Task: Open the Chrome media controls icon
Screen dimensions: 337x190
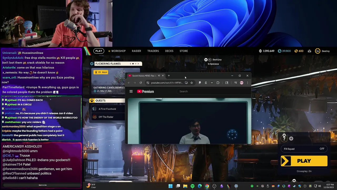Action: (x=235, y=83)
